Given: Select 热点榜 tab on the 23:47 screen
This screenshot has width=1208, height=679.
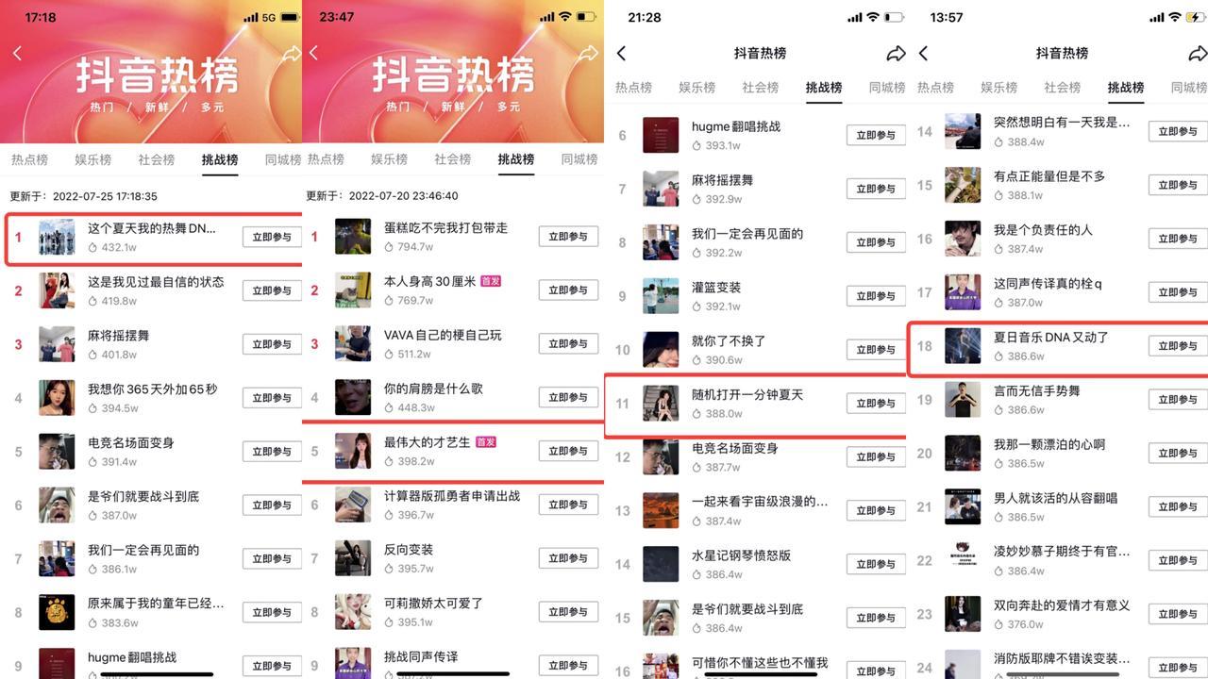Looking at the screenshot, I should click(326, 159).
